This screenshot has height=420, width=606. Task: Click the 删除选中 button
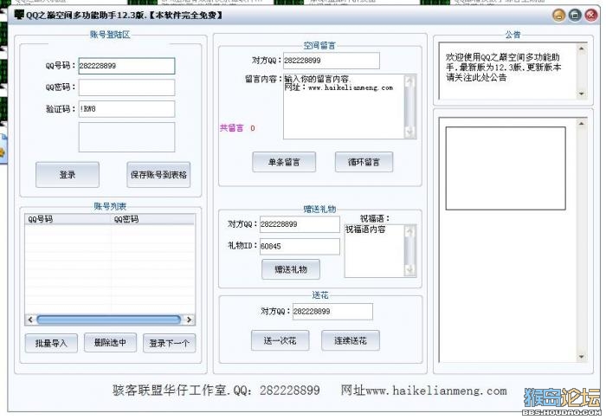tap(110, 342)
